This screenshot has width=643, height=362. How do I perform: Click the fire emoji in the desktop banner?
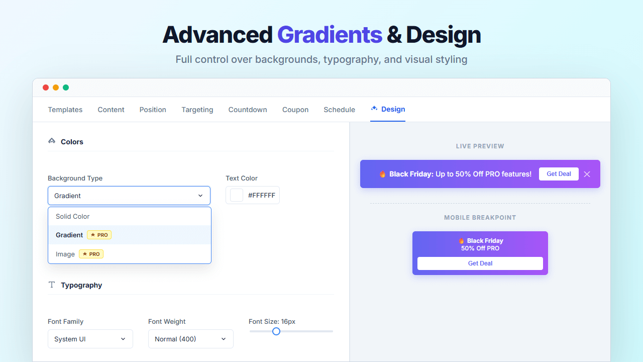click(383, 174)
